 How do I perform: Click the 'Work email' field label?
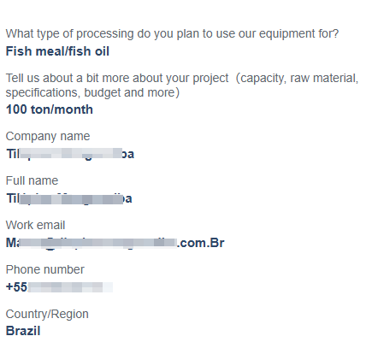pos(35,225)
